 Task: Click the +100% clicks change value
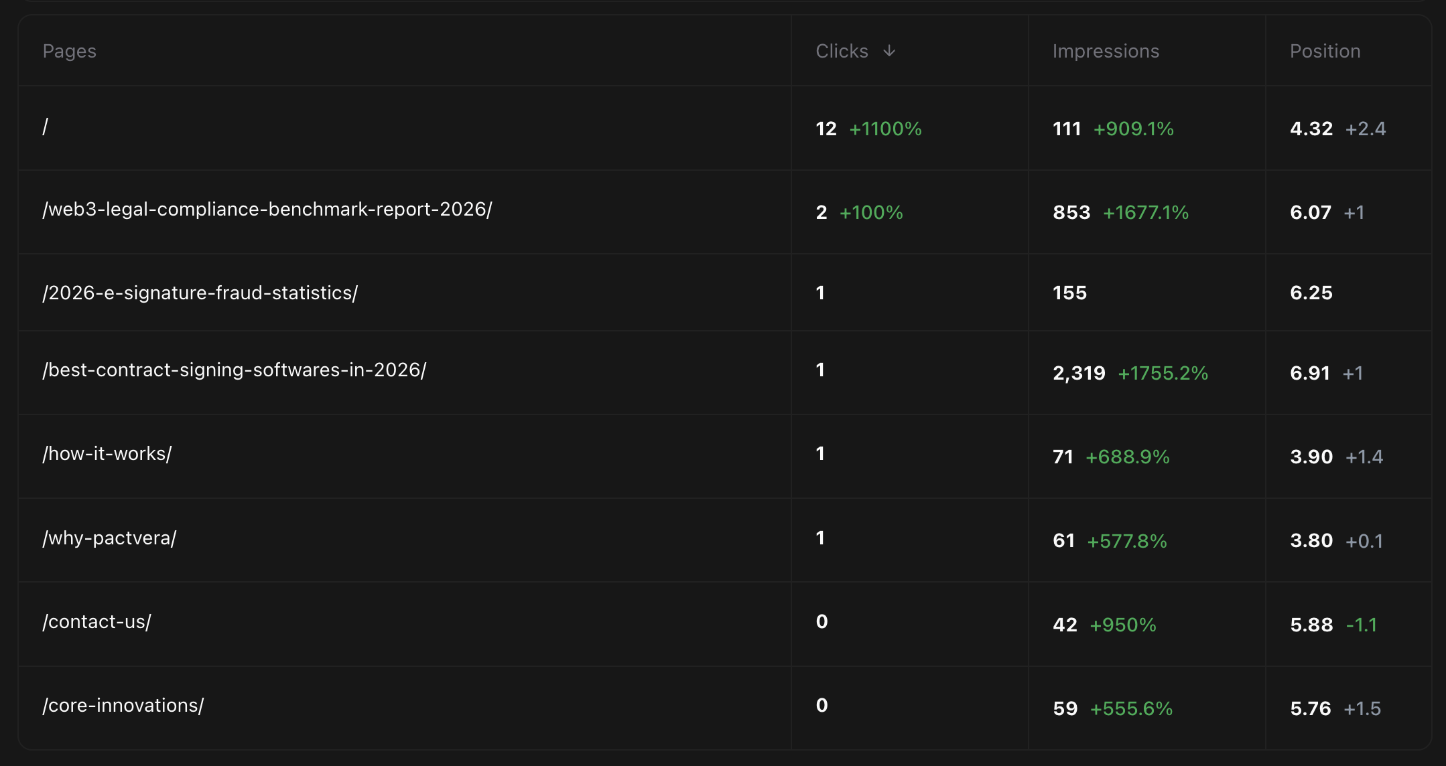coord(871,212)
